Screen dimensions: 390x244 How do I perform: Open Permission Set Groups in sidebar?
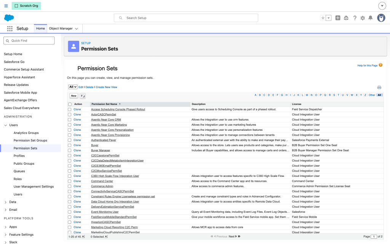tap(30, 140)
